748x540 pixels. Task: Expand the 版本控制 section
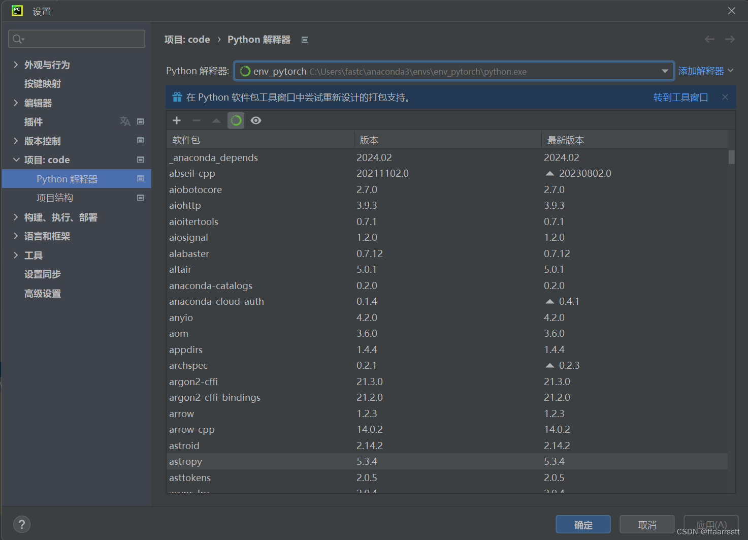click(16, 141)
